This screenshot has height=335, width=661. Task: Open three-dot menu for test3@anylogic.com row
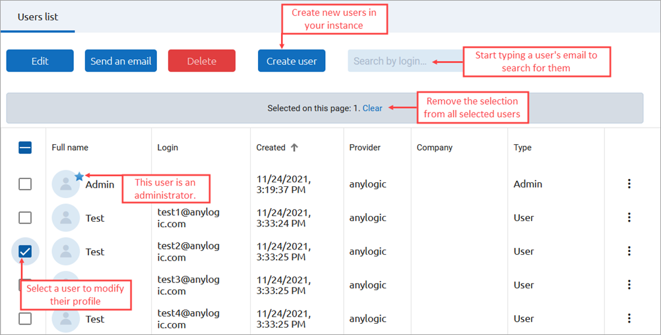629,284
